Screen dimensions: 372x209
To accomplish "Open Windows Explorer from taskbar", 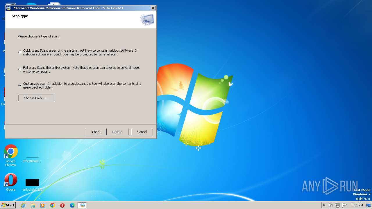I will click(x=33, y=205).
